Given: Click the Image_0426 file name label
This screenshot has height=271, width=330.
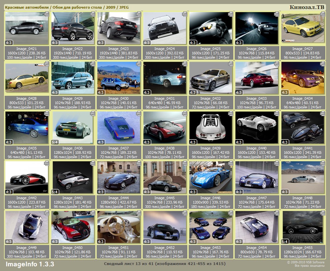Looking at the screenshot, I should point(257,49).
